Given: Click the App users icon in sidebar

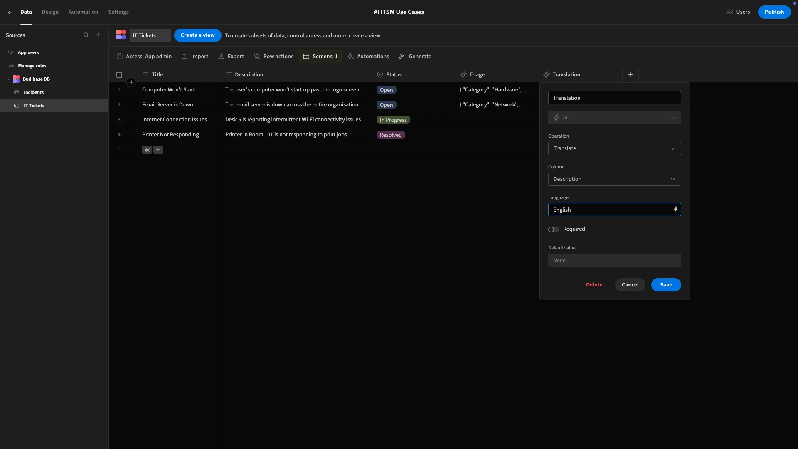Looking at the screenshot, I should 11,52.
